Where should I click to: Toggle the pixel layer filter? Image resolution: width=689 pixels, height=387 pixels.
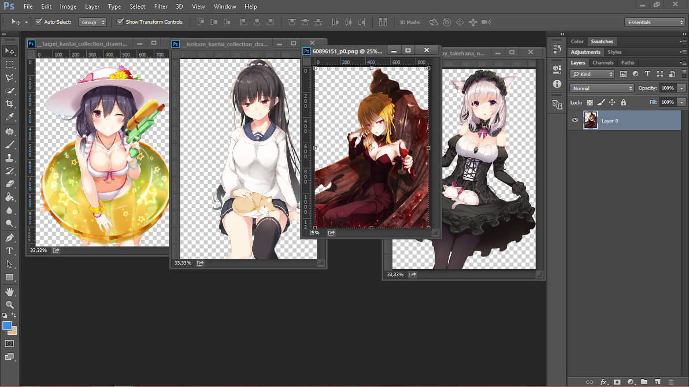(624, 75)
